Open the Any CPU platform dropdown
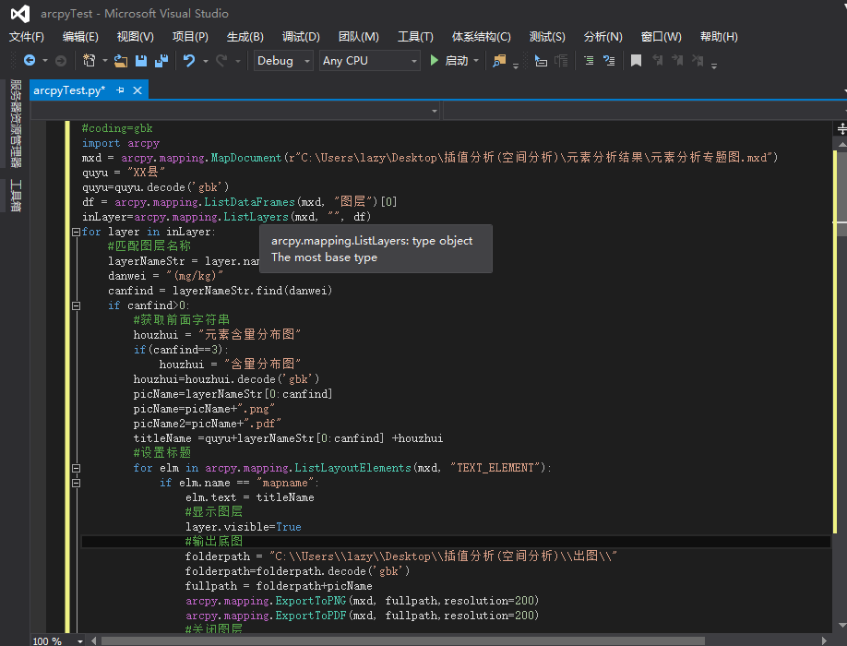Viewport: 847px width, 646px height. click(x=369, y=61)
